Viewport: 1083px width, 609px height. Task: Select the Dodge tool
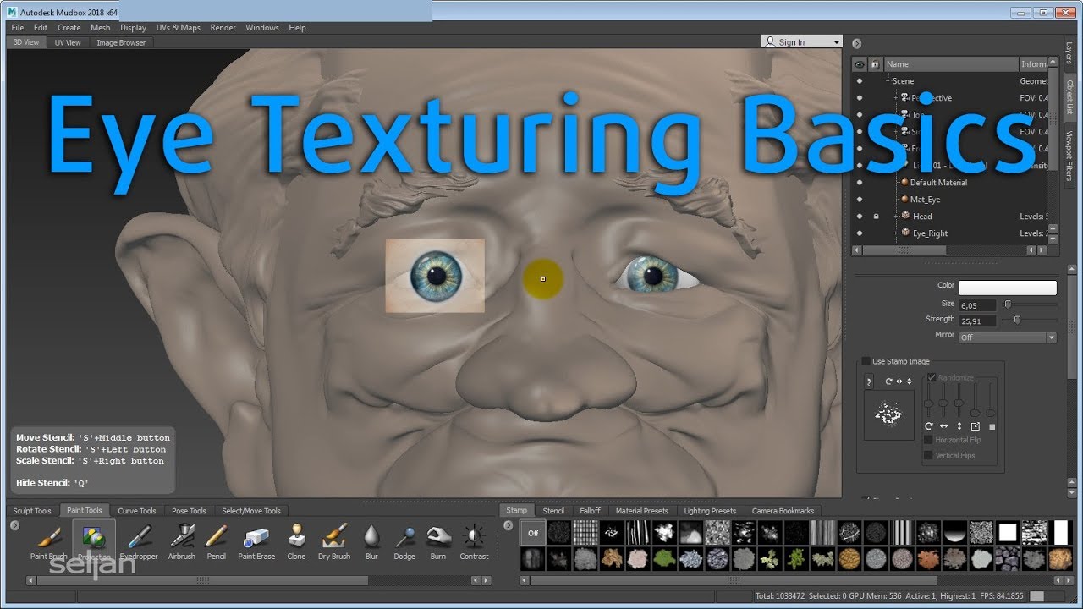coord(404,541)
